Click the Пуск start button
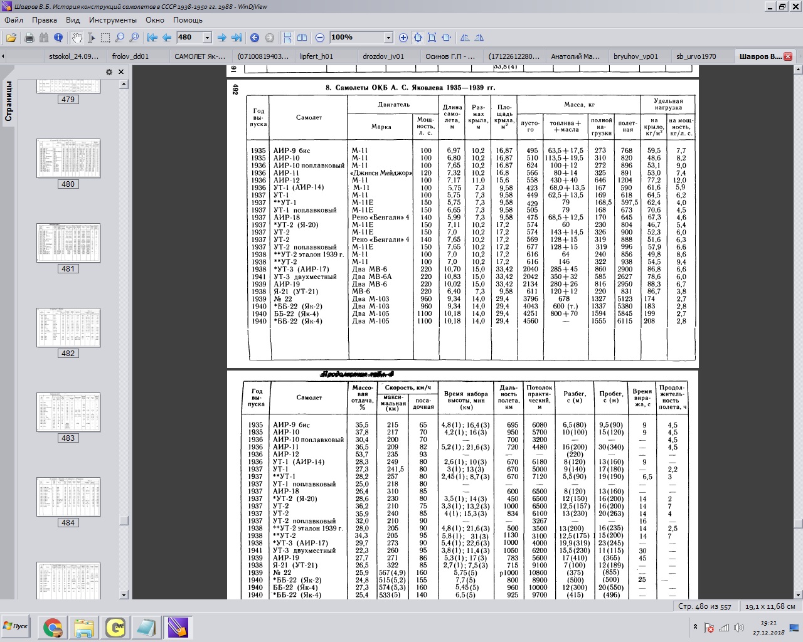803x642 pixels. coord(17,626)
